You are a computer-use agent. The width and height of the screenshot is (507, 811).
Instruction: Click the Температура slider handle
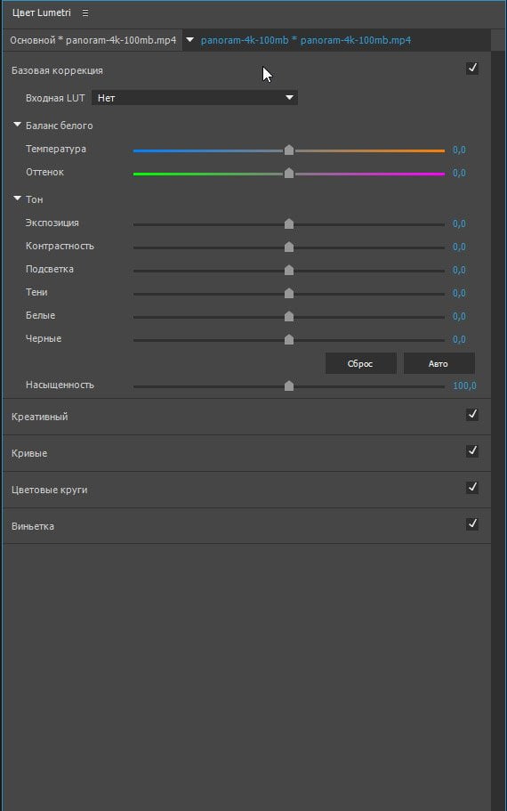pos(289,150)
